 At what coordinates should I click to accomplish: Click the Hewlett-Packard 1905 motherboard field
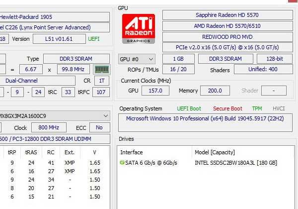(54, 17)
